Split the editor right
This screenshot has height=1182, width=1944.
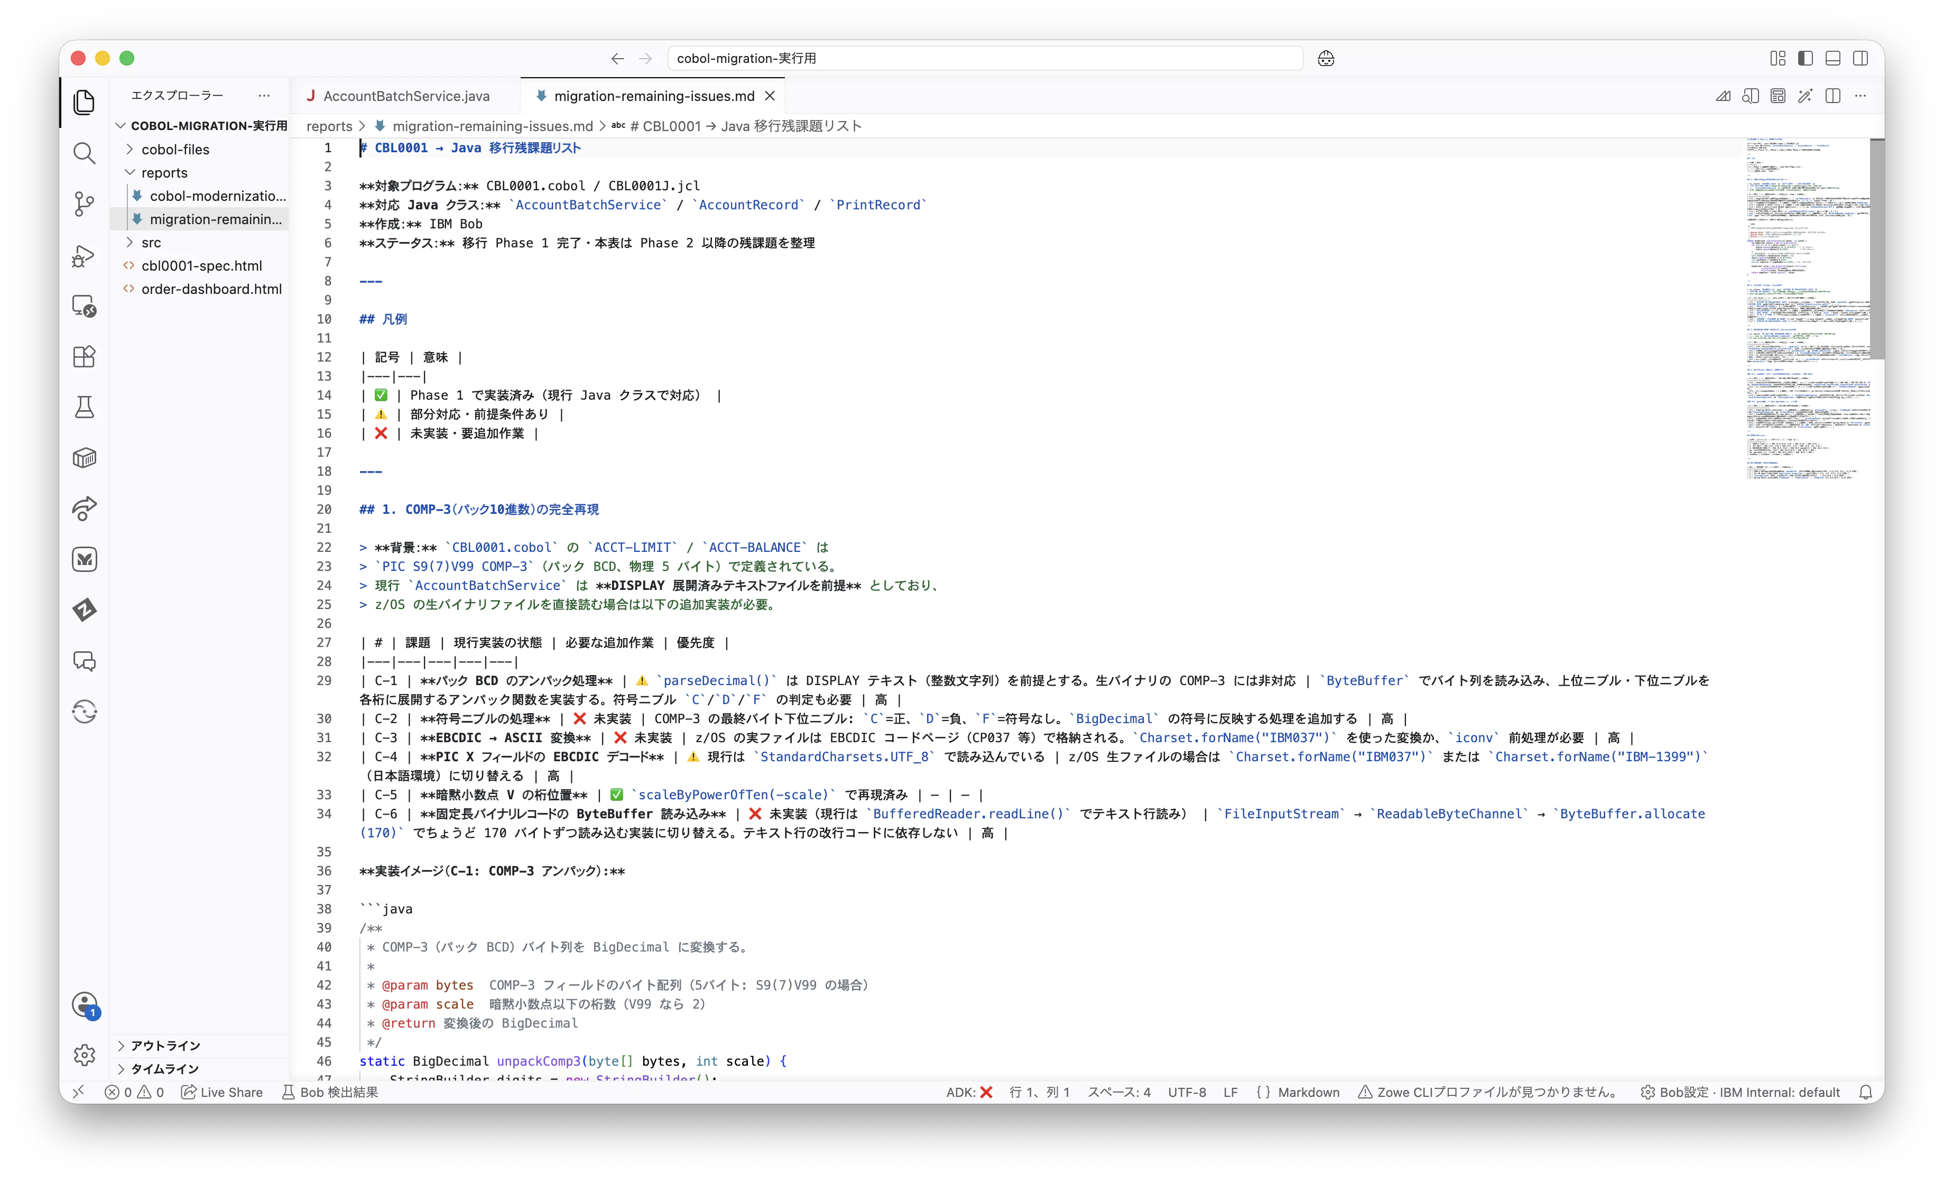tap(1833, 96)
